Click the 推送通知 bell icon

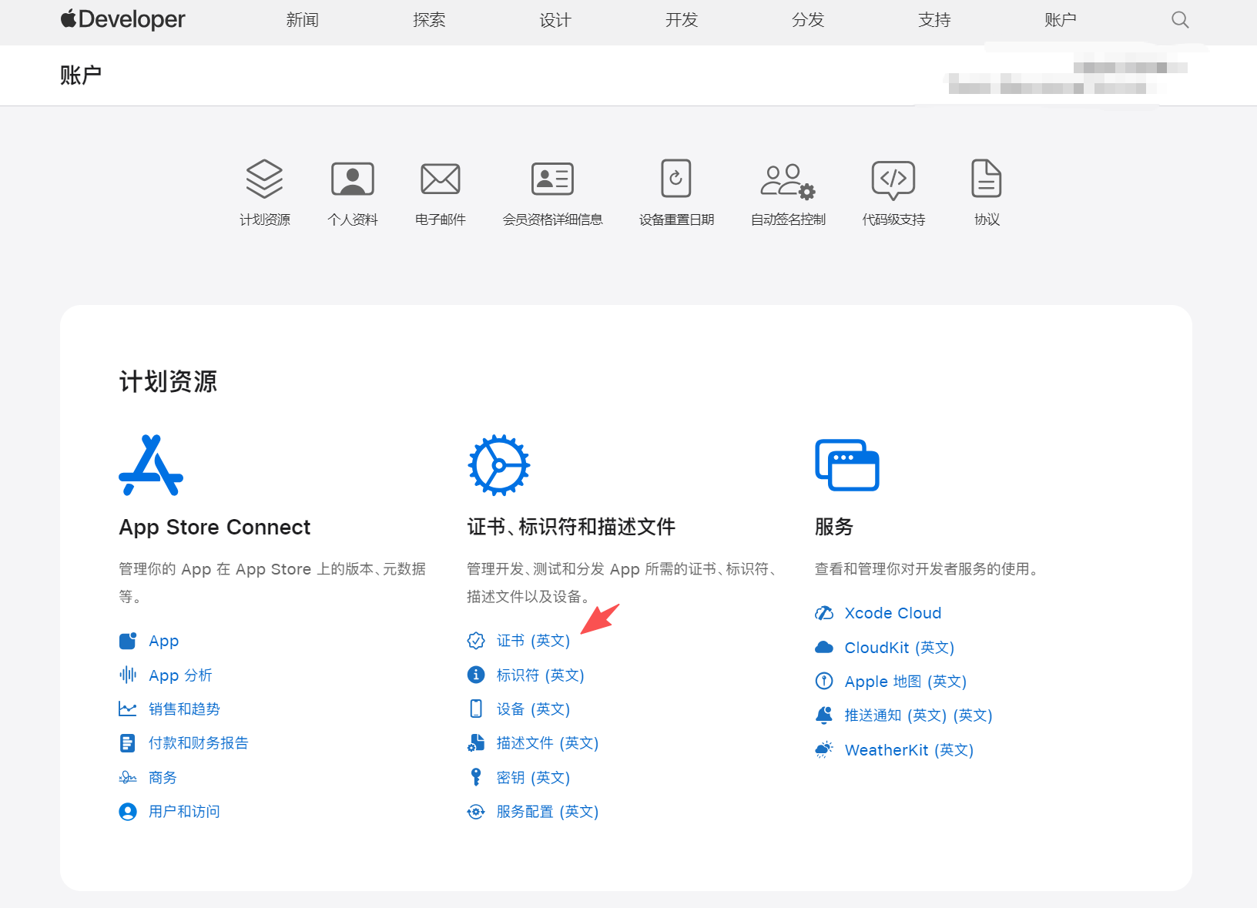824,715
